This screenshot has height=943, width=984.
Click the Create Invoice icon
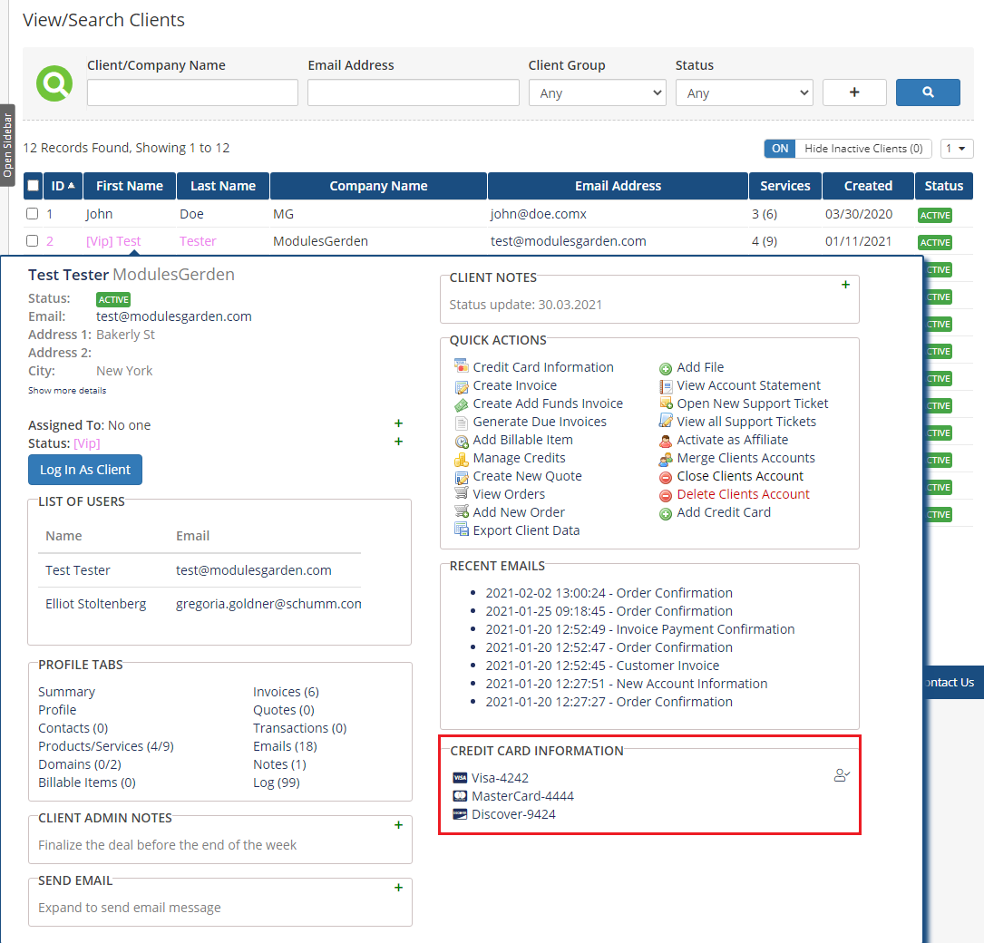pyautogui.click(x=462, y=386)
